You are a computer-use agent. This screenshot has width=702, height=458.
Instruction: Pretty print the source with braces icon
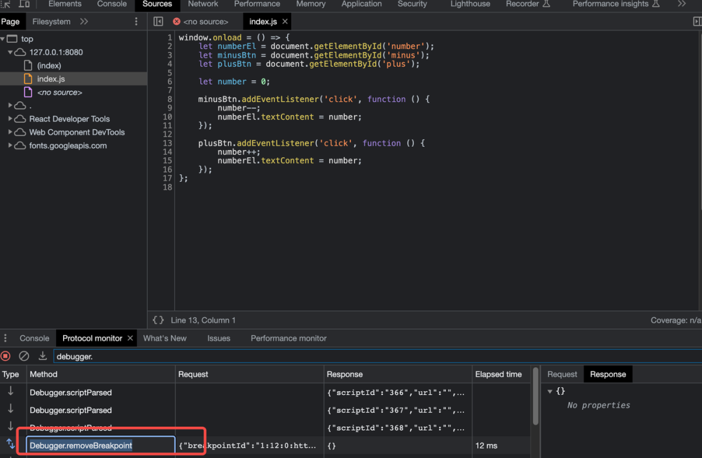pyautogui.click(x=158, y=320)
